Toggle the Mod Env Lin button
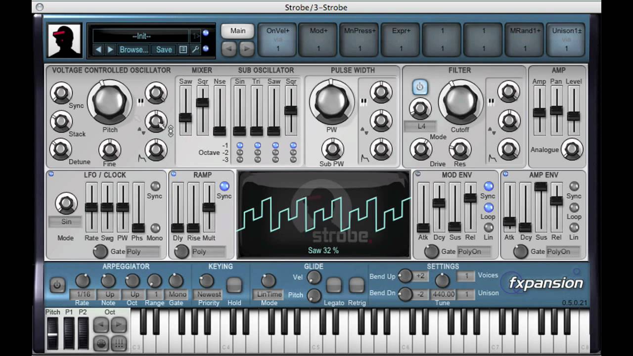 pos(489,227)
